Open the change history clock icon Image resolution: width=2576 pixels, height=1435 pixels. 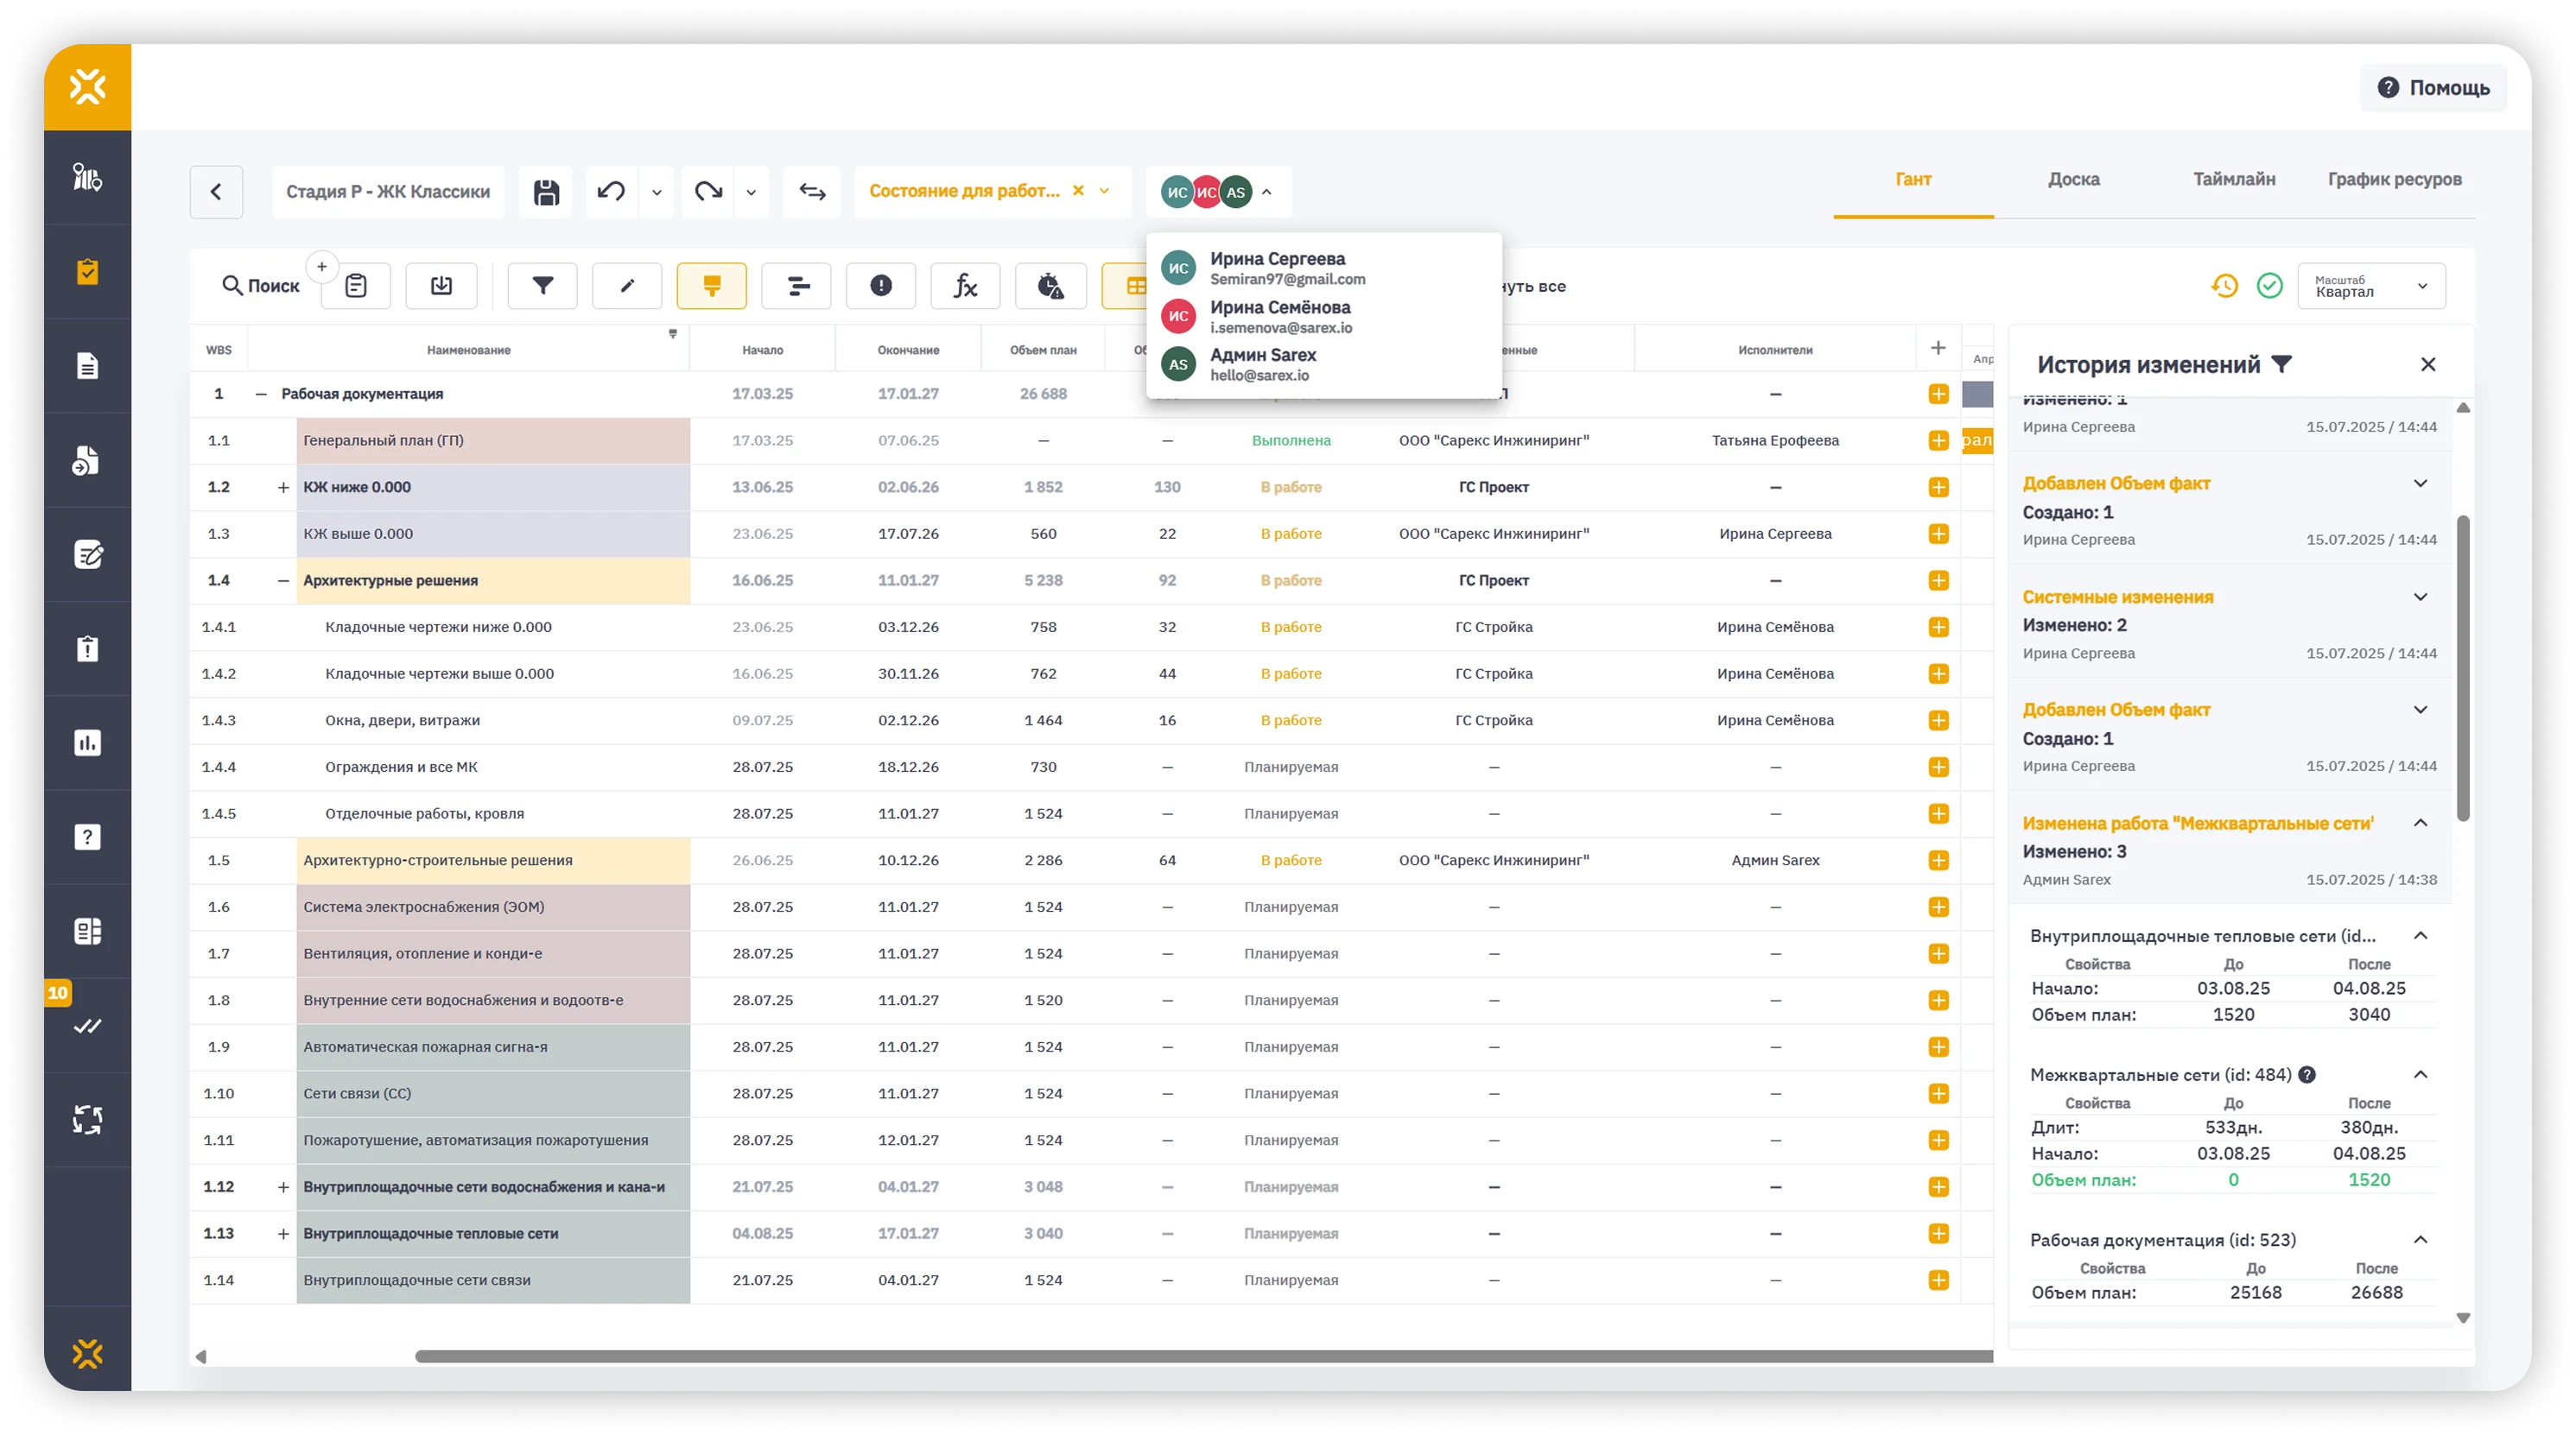2224,286
